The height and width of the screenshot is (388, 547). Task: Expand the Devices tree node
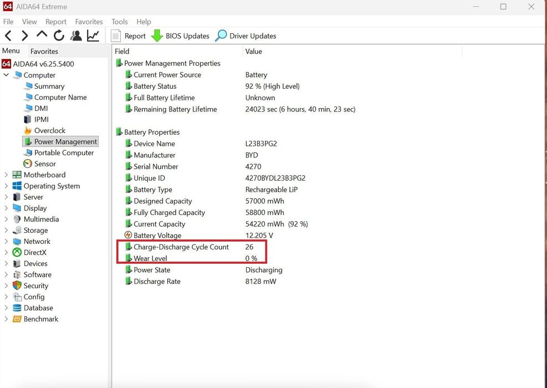[x=6, y=263]
